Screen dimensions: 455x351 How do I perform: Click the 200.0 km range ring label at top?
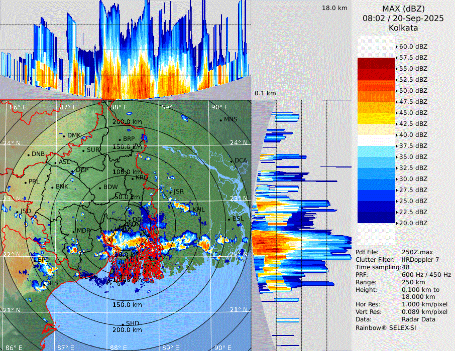point(127,122)
